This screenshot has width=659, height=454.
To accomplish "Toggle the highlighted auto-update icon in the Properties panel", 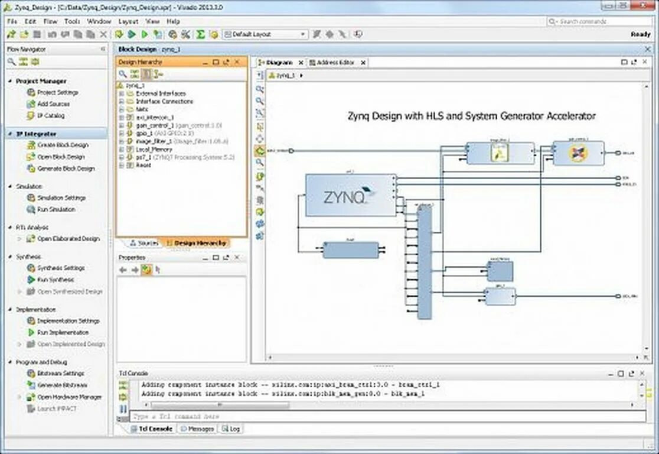I will tap(146, 270).
